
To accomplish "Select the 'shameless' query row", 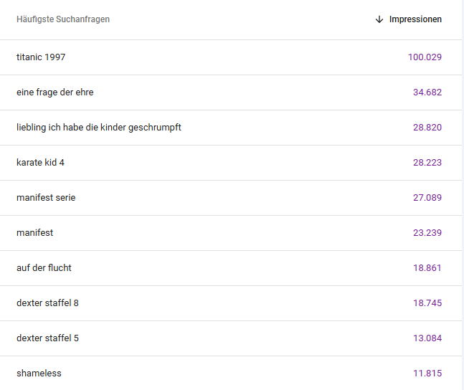I will [39, 373].
